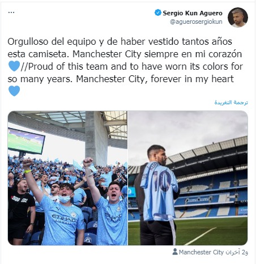
Task: Open the left photo of cheering fans
Action: click(67, 178)
